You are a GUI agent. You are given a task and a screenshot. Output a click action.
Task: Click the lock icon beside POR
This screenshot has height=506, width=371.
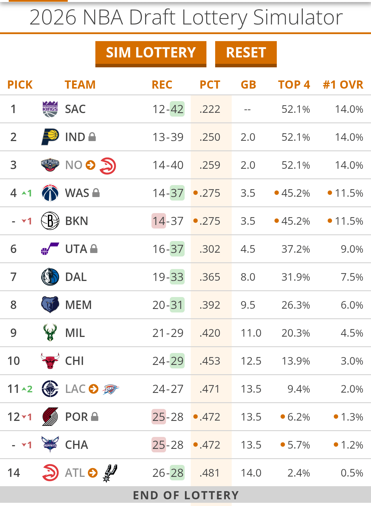point(95,417)
